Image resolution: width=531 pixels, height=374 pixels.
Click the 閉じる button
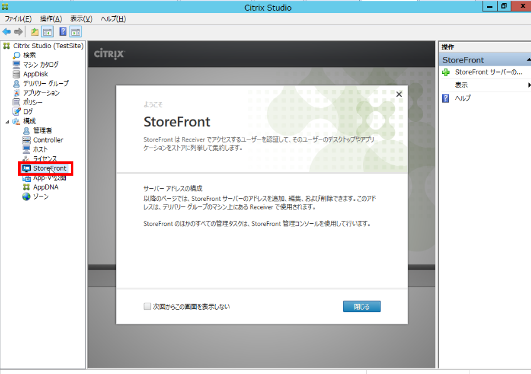(362, 306)
